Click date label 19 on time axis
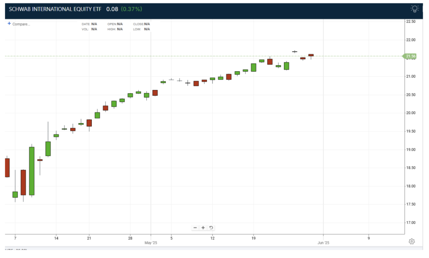The width and height of the screenshot is (429, 258). 253,238
